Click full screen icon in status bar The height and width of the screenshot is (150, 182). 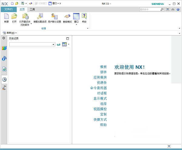click(169, 146)
